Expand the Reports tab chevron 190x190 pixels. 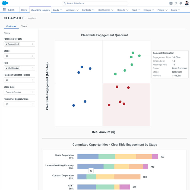click(x=127, y=10)
